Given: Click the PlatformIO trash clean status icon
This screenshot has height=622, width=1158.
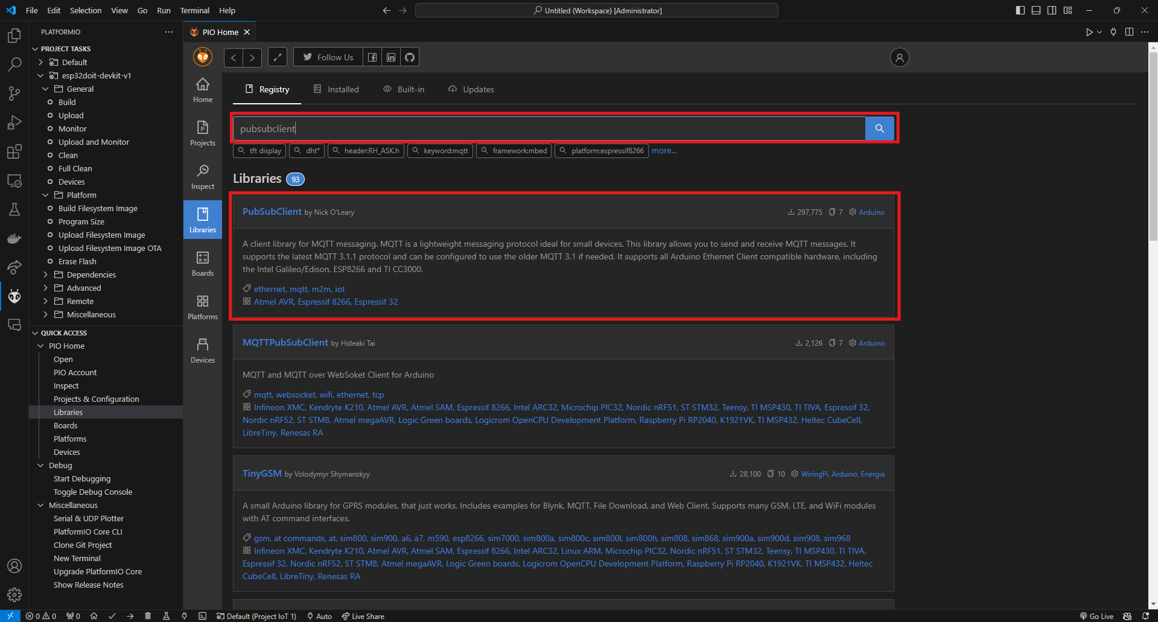Looking at the screenshot, I should click(x=148, y=616).
